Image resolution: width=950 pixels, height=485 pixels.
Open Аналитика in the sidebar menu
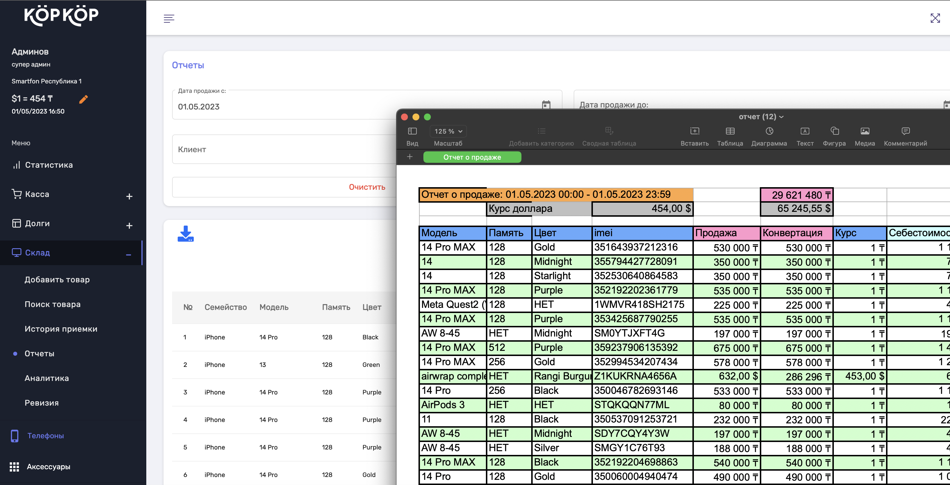click(47, 378)
